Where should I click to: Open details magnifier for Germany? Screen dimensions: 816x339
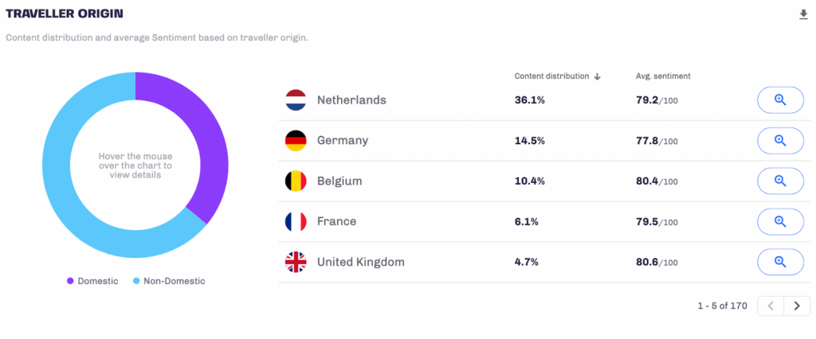780,140
